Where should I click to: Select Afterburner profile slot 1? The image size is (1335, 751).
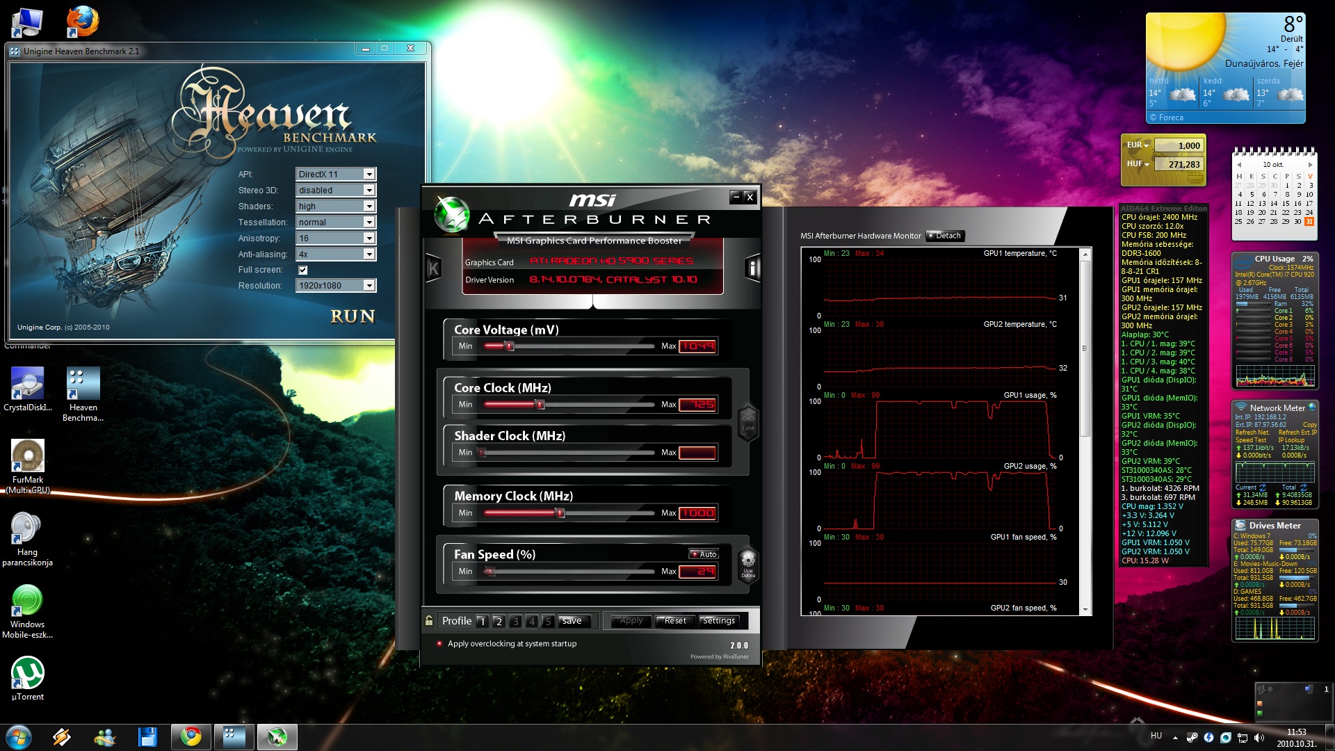[x=482, y=621]
